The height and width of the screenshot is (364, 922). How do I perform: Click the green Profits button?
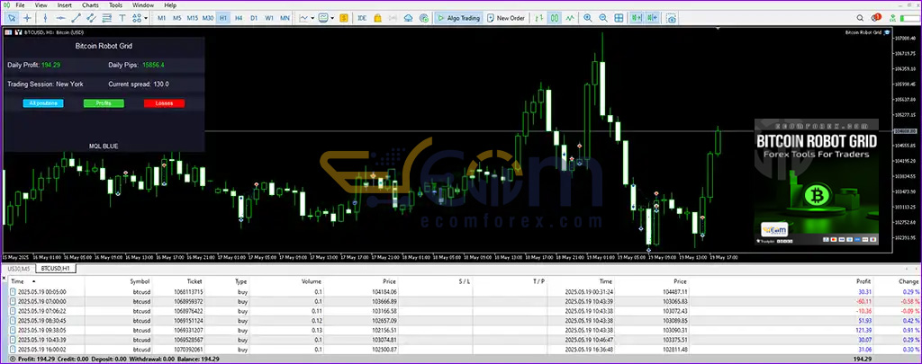104,103
